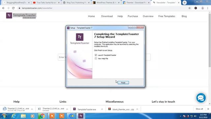Open the blue-green recorder taskbar app
Viewport: 211px width, 119px height.
click(72, 116)
